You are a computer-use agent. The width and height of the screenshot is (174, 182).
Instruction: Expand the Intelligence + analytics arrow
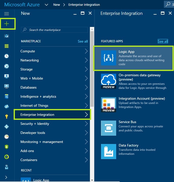point(86,96)
